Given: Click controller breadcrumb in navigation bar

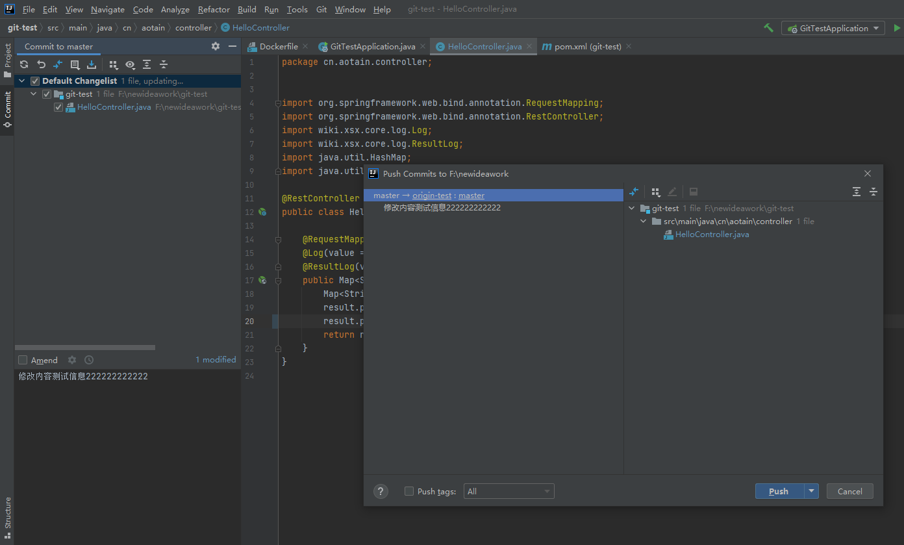Looking at the screenshot, I should click(x=194, y=28).
